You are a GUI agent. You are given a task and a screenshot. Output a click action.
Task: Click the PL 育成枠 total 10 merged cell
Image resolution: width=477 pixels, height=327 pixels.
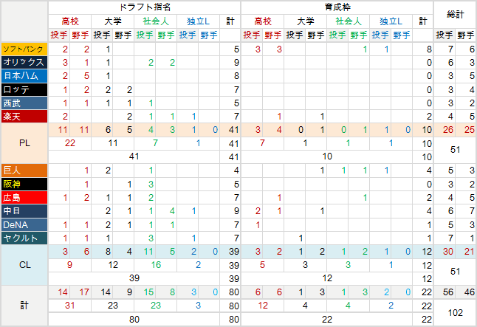(x=326, y=156)
